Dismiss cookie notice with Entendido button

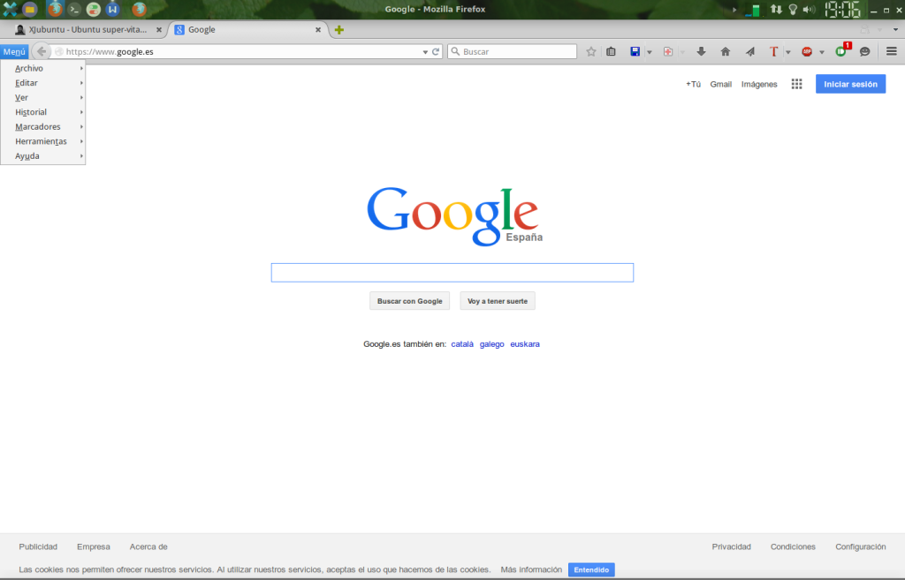point(591,569)
